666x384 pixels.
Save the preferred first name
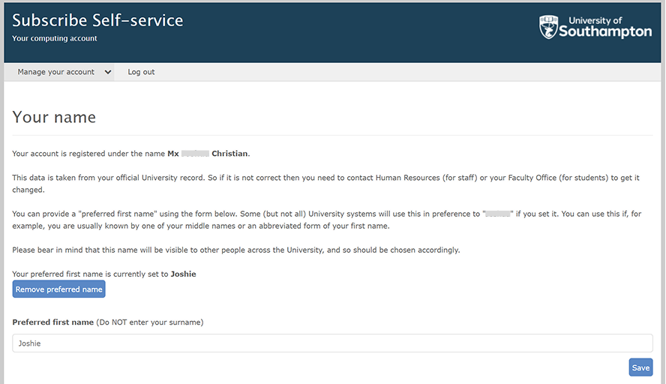pos(640,367)
